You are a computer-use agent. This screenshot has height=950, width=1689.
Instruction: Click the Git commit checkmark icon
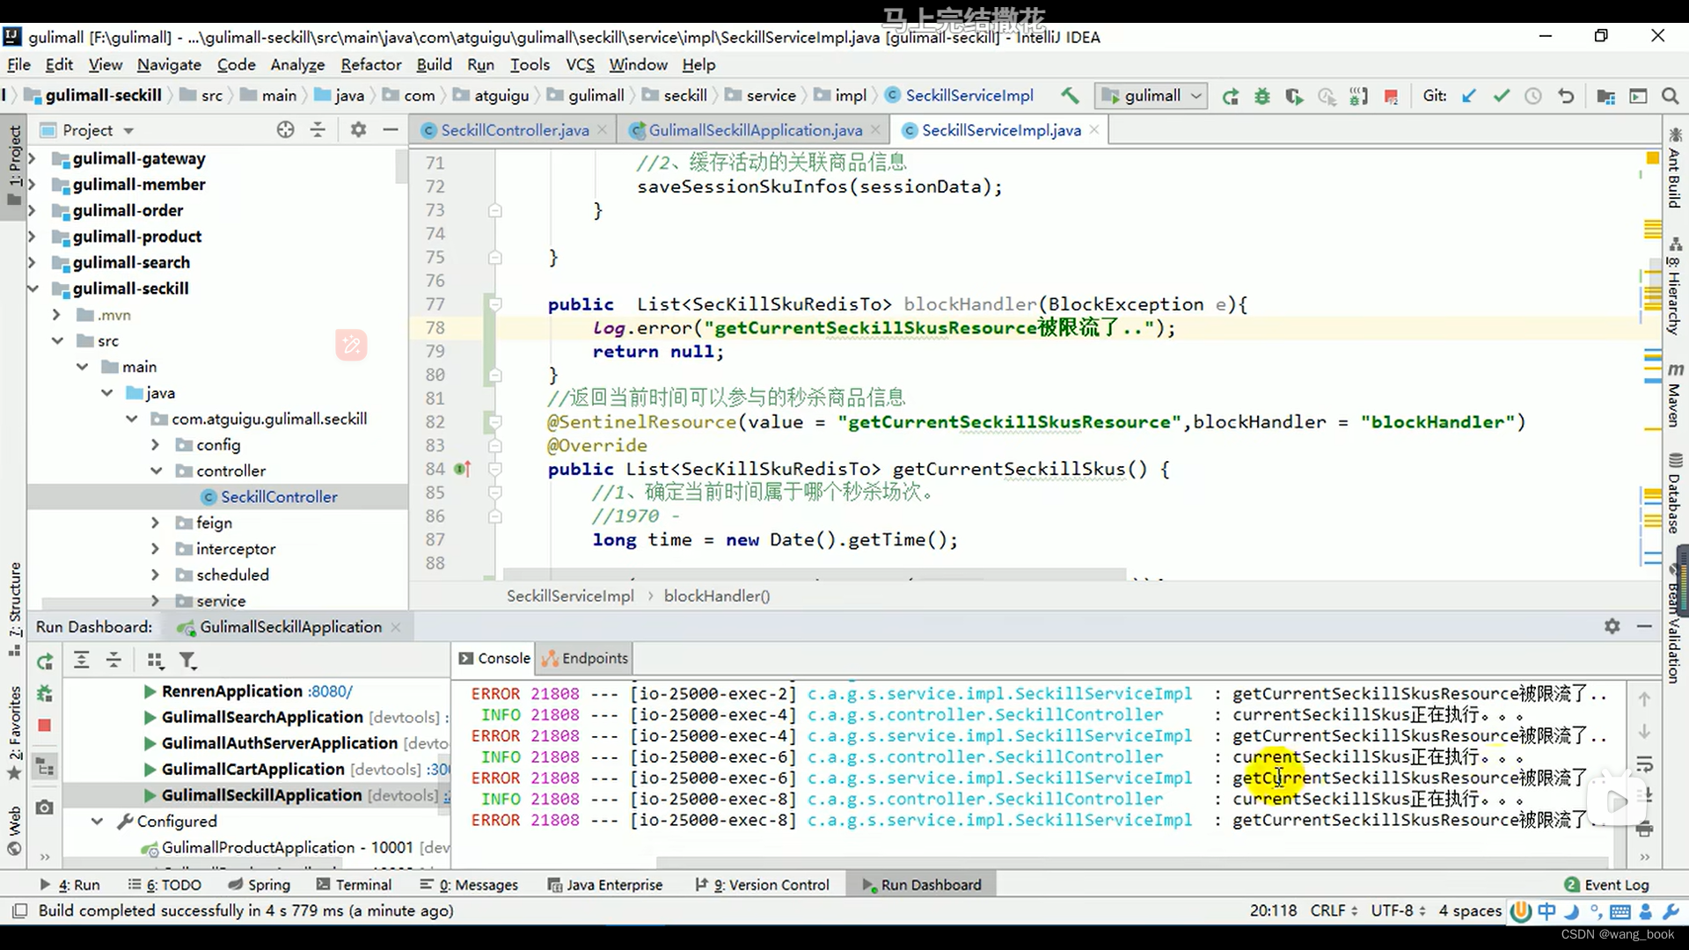(x=1502, y=96)
